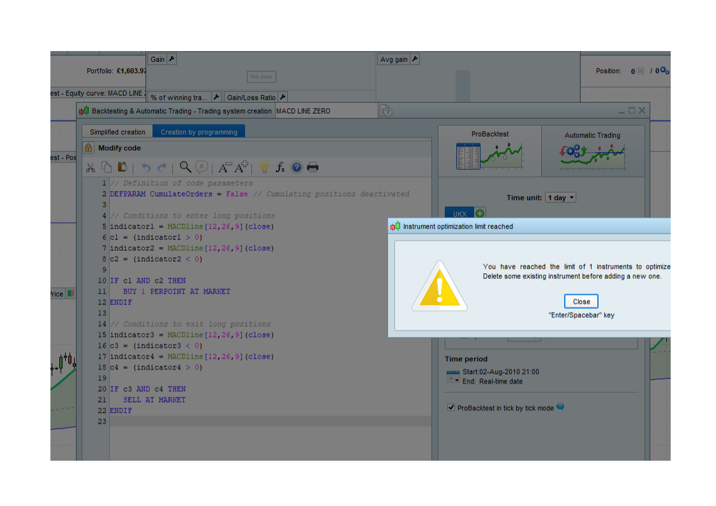Select the Creation by programming tab

(x=199, y=132)
